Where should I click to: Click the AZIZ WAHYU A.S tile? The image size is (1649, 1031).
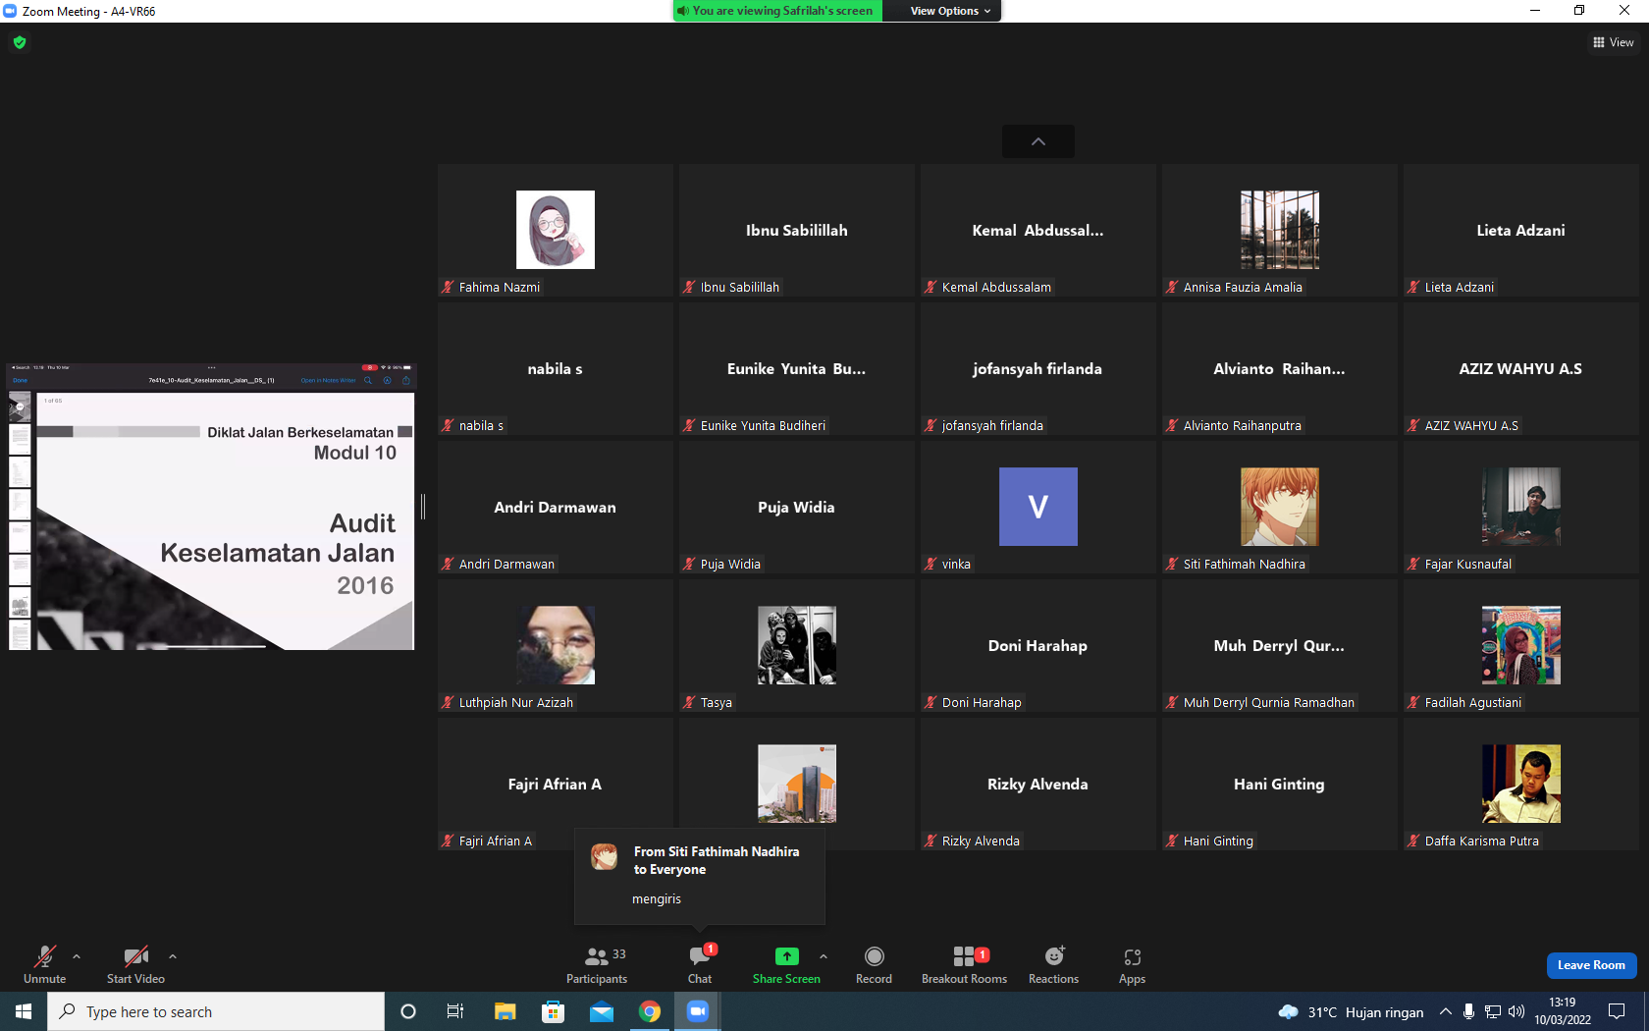point(1520,368)
